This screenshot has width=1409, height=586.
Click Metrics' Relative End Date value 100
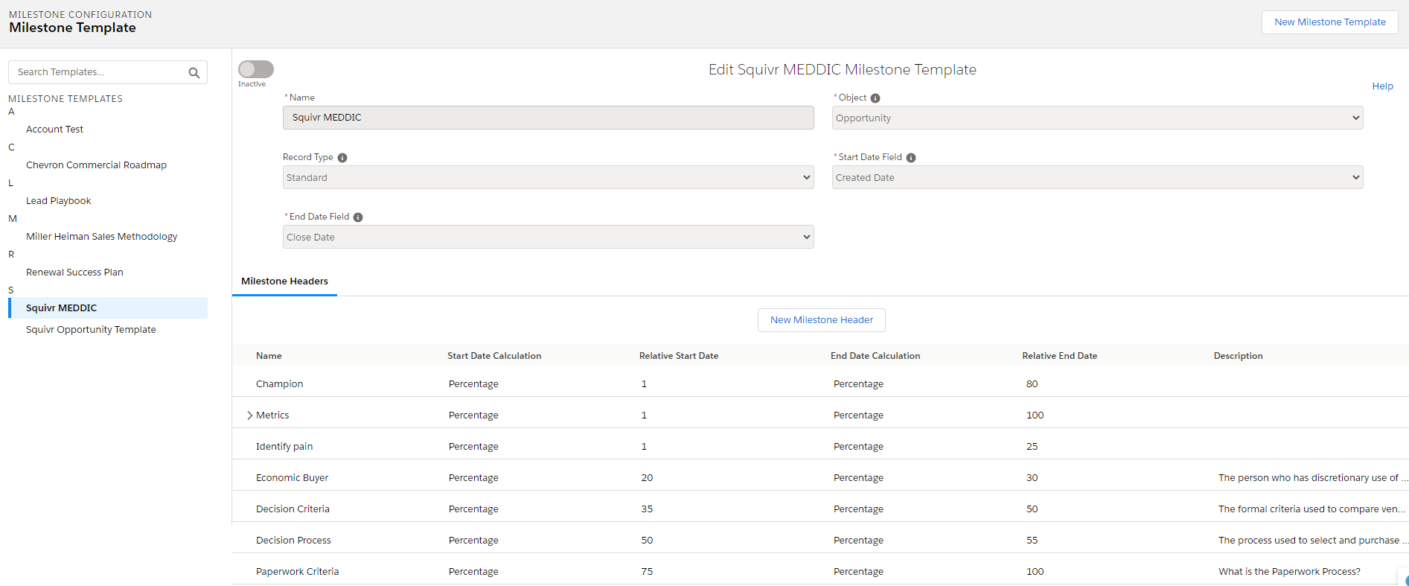tap(1035, 415)
